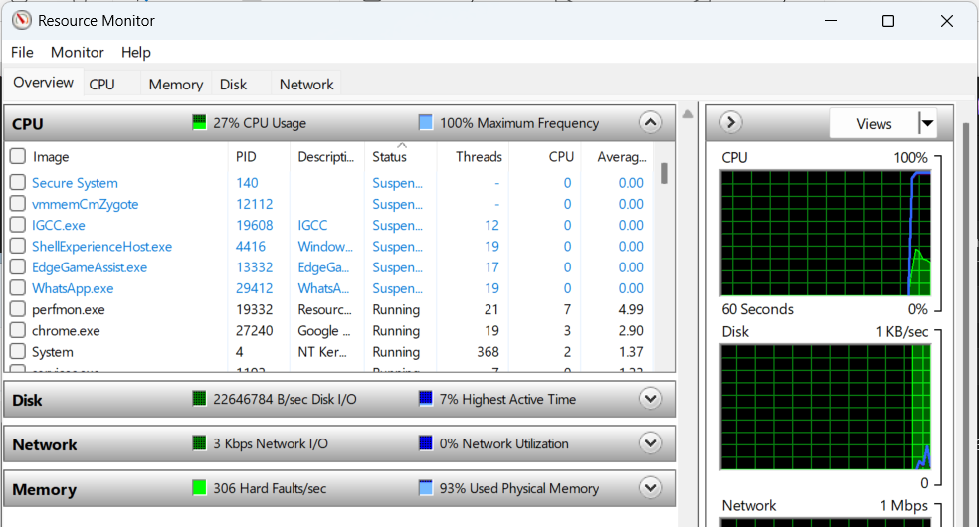Sort by the PID column header
Screen dimensions: 979x527
click(x=259, y=156)
